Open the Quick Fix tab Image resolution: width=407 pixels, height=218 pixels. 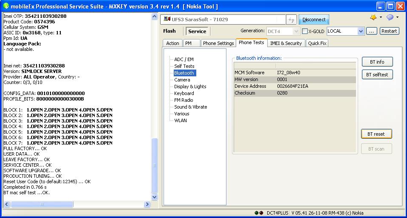(317, 43)
